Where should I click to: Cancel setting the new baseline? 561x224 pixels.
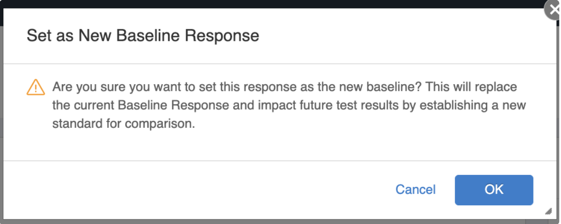[x=415, y=190]
